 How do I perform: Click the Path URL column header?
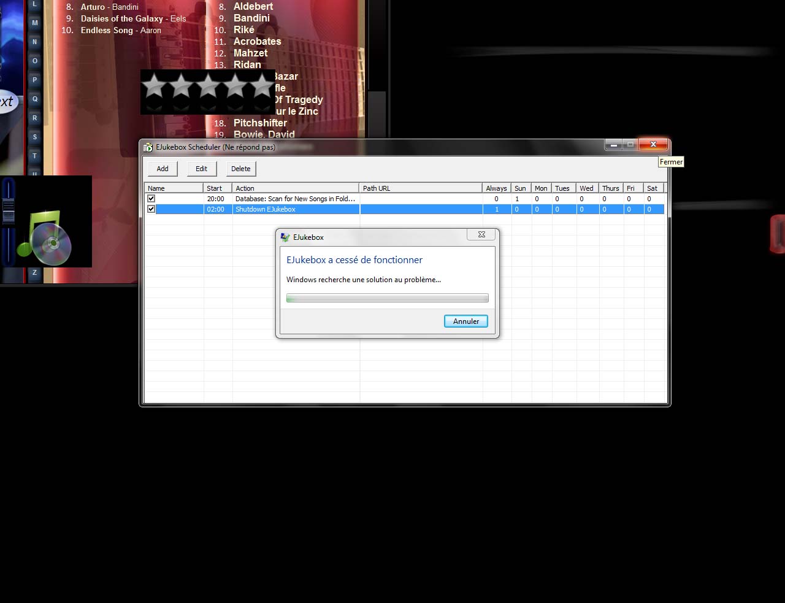(421, 188)
